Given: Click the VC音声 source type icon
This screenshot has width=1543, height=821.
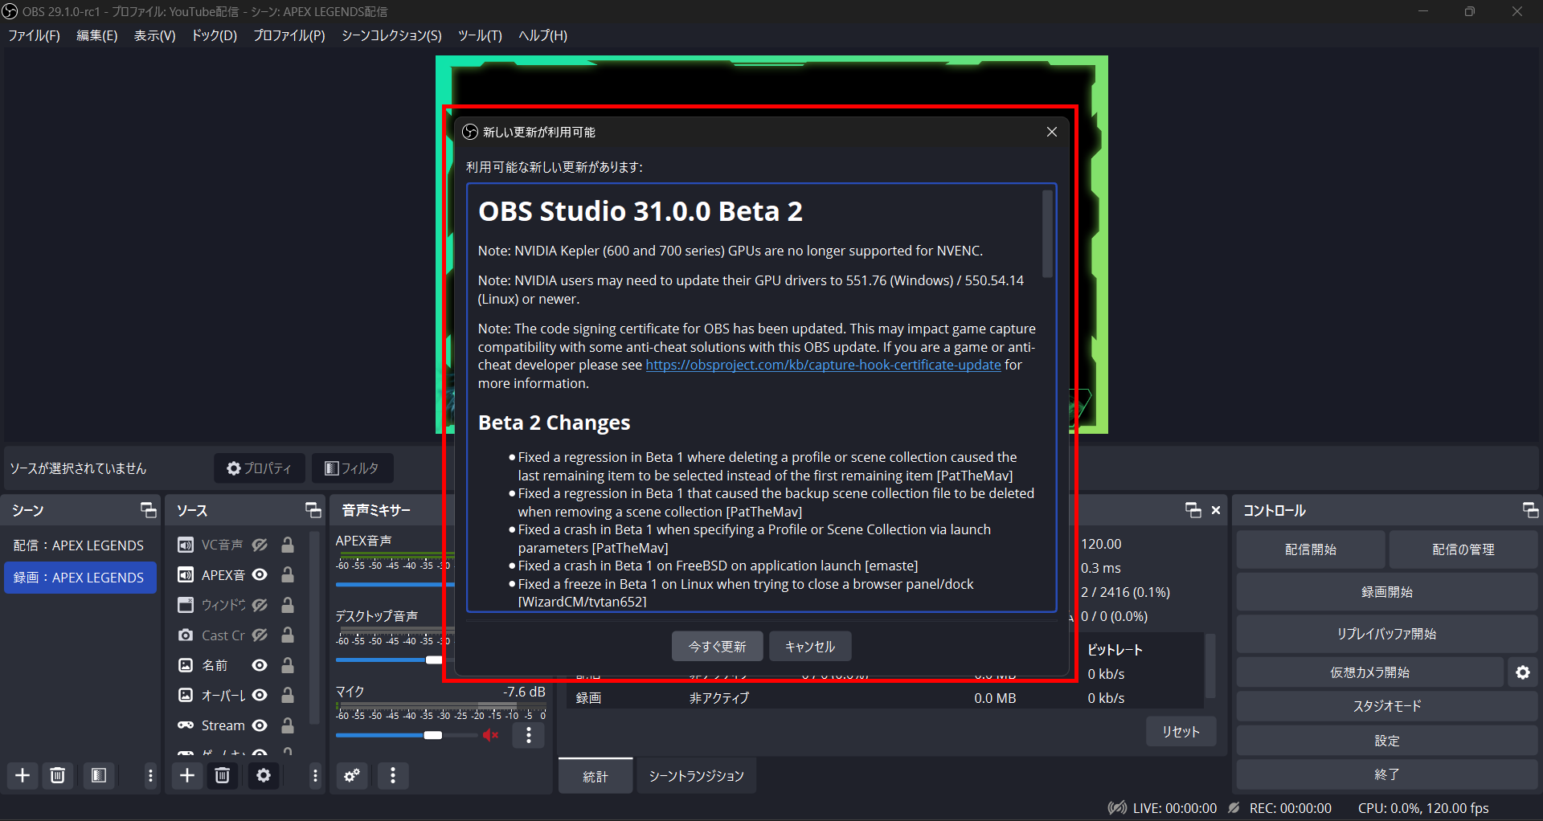Looking at the screenshot, I should pyautogui.click(x=186, y=545).
